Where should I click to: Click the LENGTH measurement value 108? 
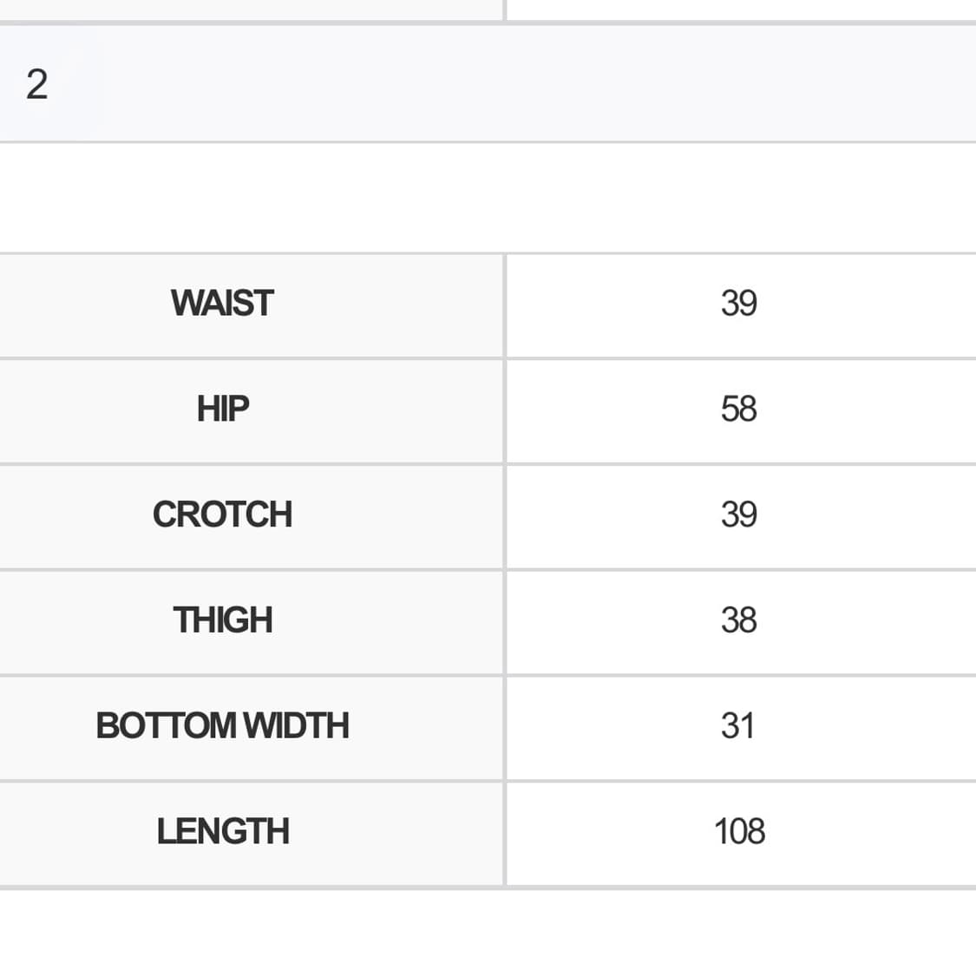739,832
